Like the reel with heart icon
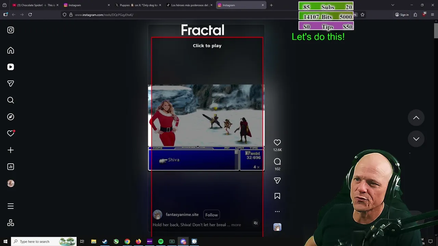Image resolution: width=438 pixels, height=246 pixels. 277,142
